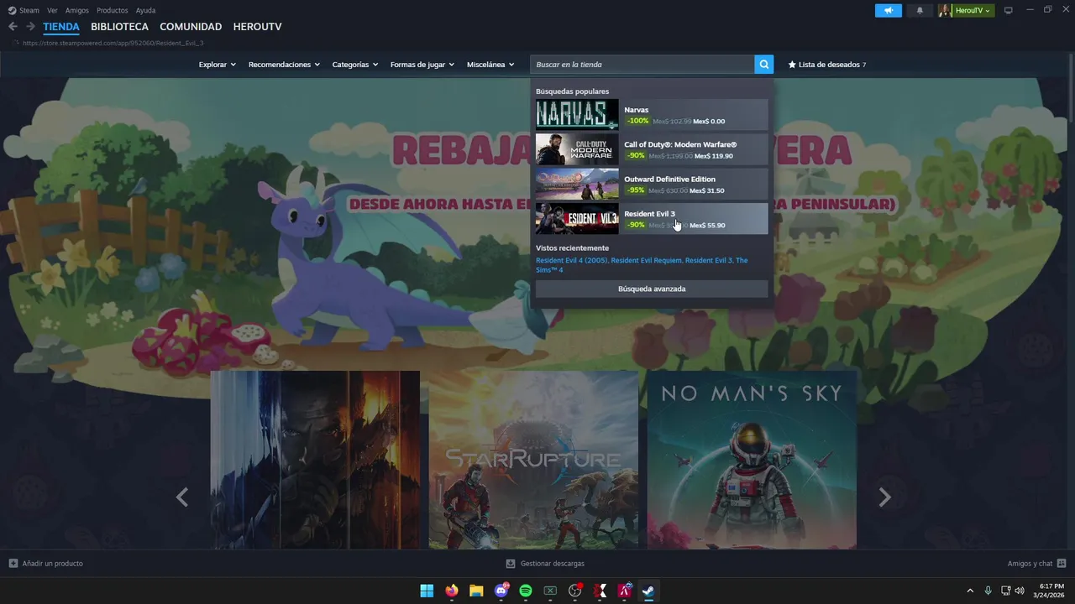Show previous carousel games with left arrow

pyautogui.click(x=181, y=497)
